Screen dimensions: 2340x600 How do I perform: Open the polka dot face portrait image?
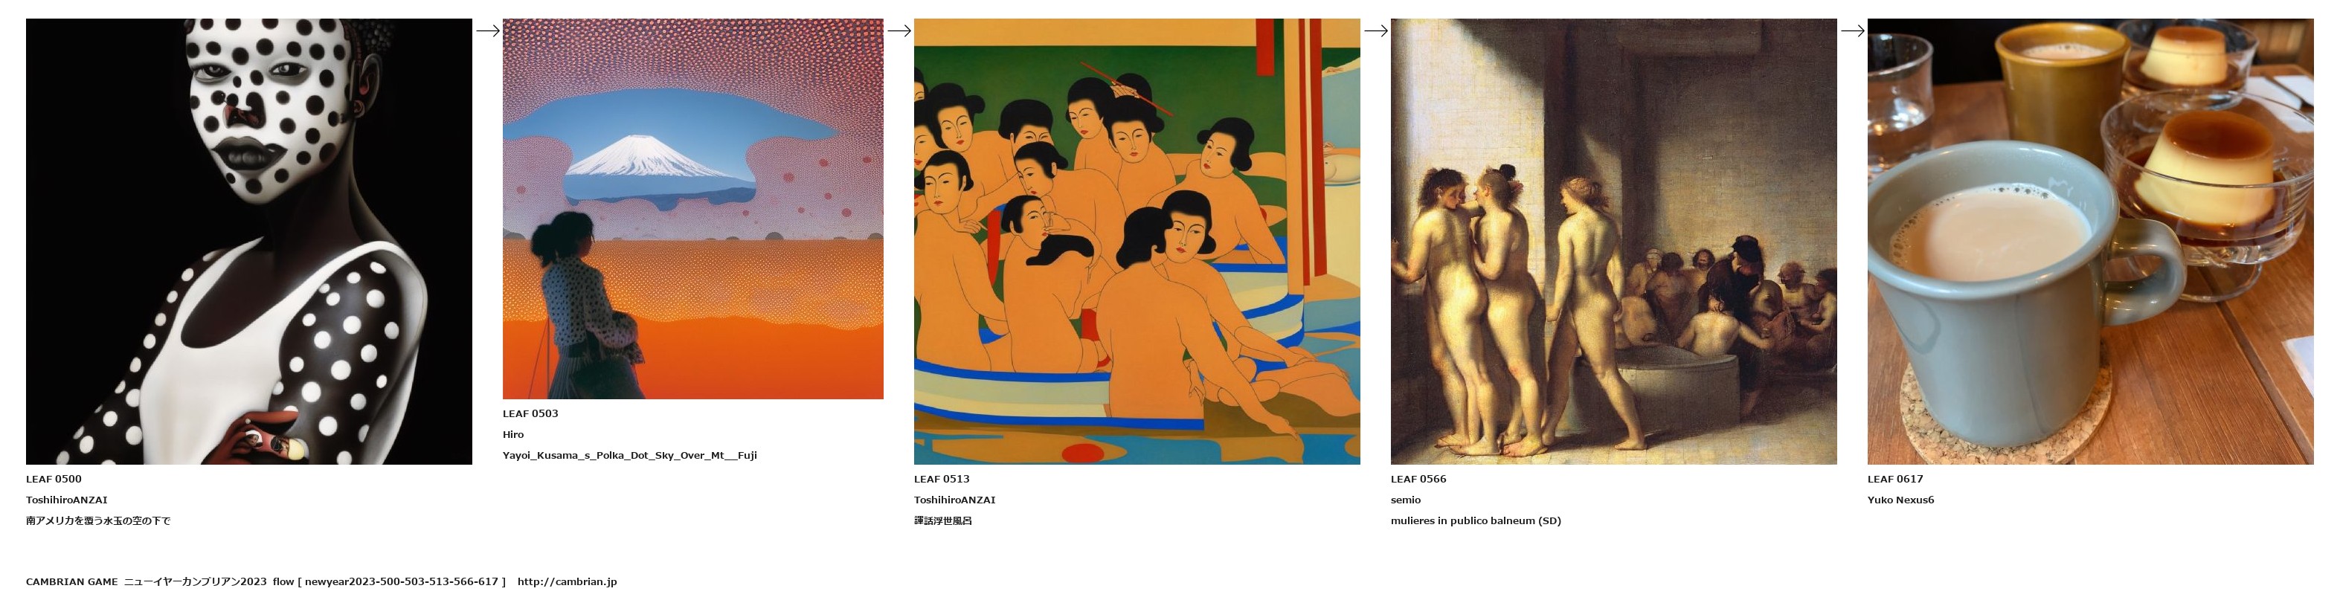[x=249, y=242]
